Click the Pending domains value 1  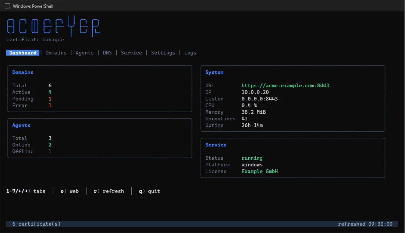coord(50,99)
